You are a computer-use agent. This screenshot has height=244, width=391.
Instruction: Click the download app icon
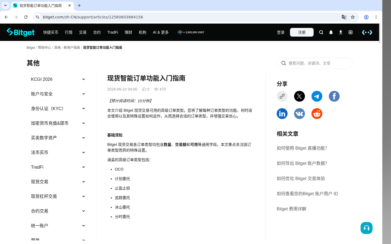(341, 32)
